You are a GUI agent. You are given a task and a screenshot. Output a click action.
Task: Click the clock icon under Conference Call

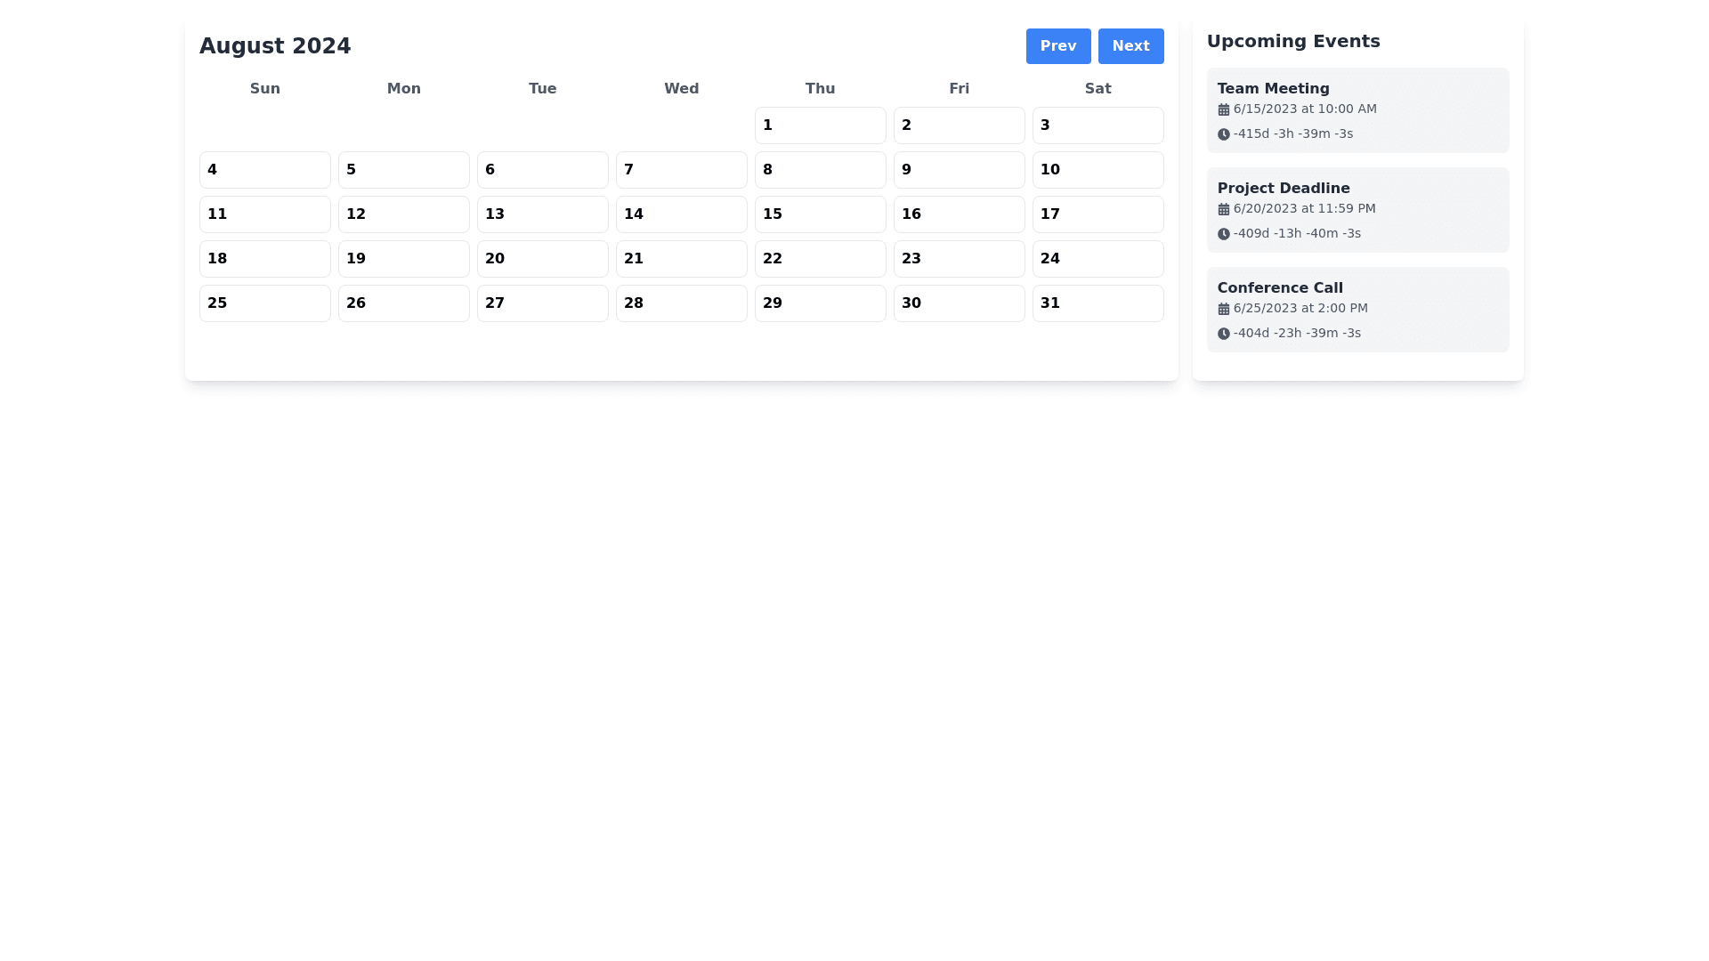[1223, 334]
